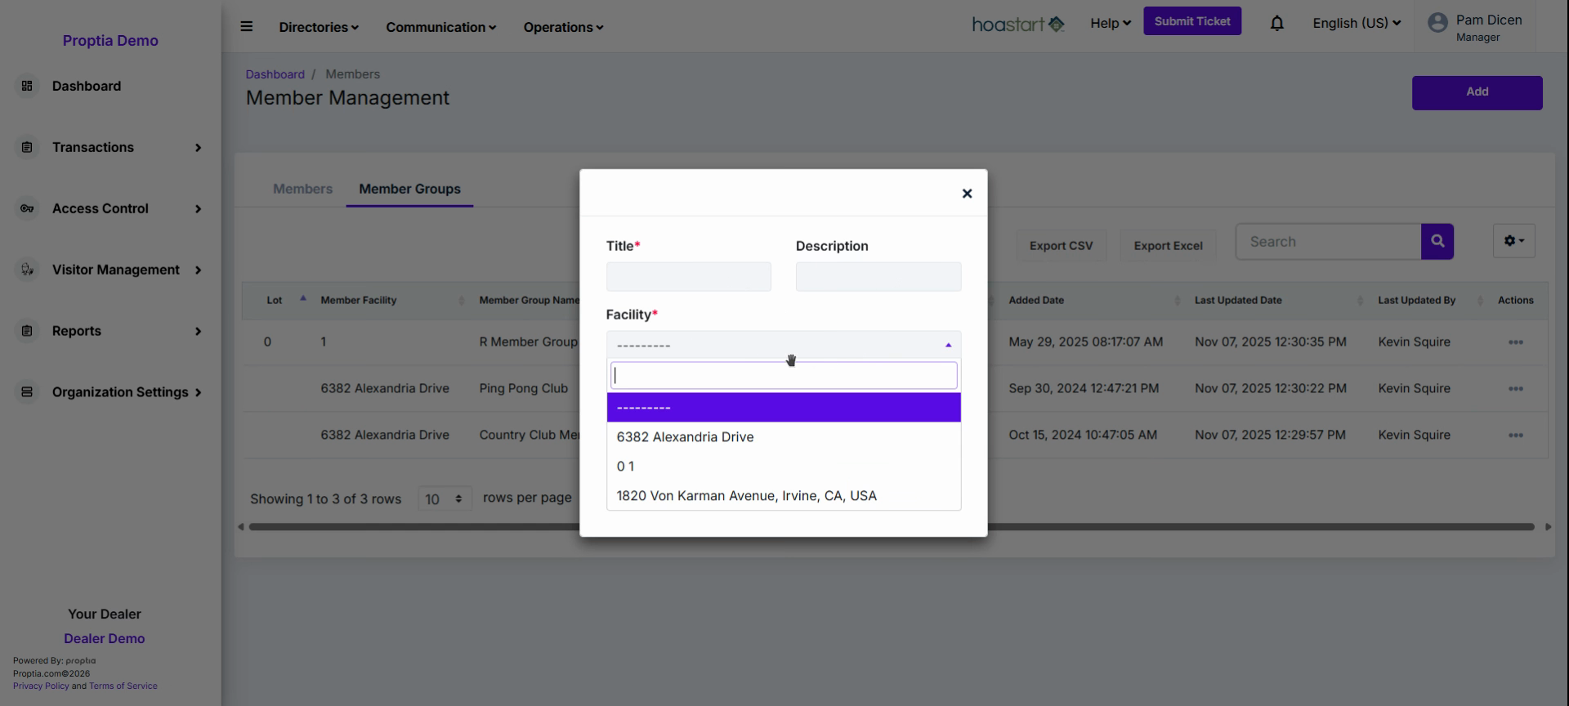Screen dimensions: 1569x706
Task: Select the blank dashes facility option
Action: (783, 408)
